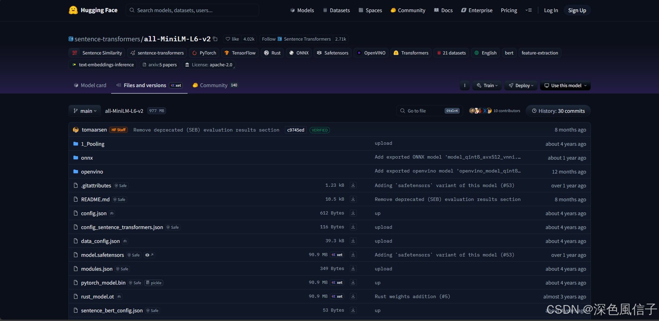This screenshot has width=659, height=321.
Task: Click the ONNX tag
Action: pyautogui.click(x=299, y=53)
